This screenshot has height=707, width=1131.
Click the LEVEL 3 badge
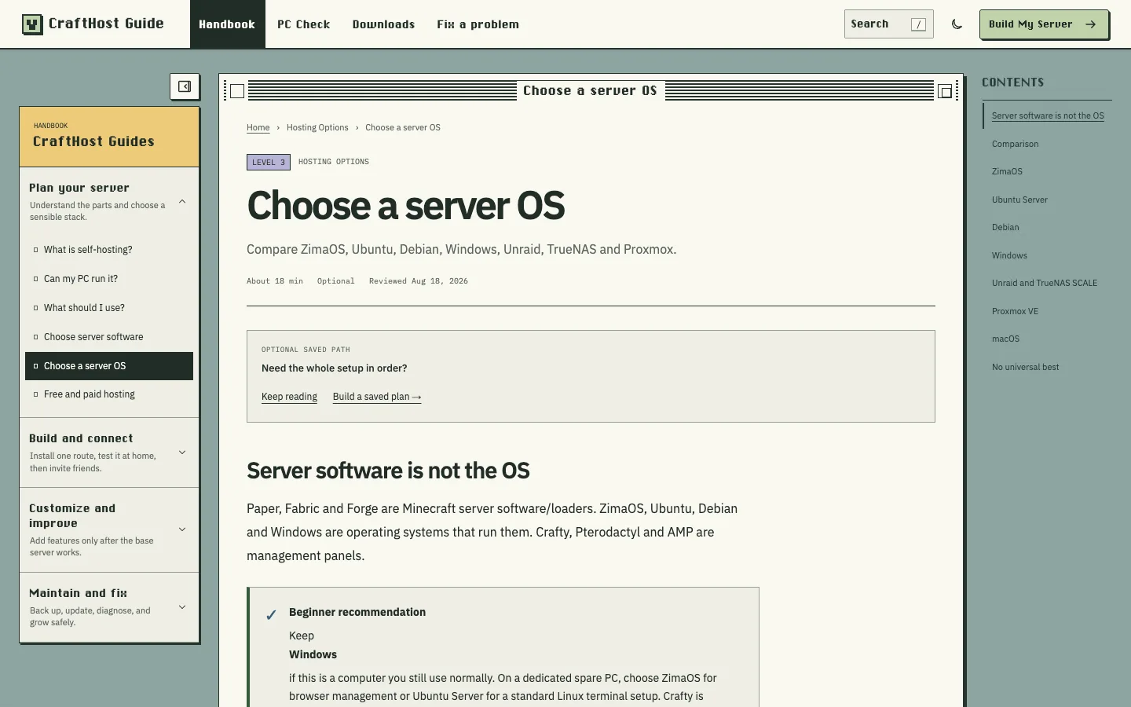click(269, 163)
